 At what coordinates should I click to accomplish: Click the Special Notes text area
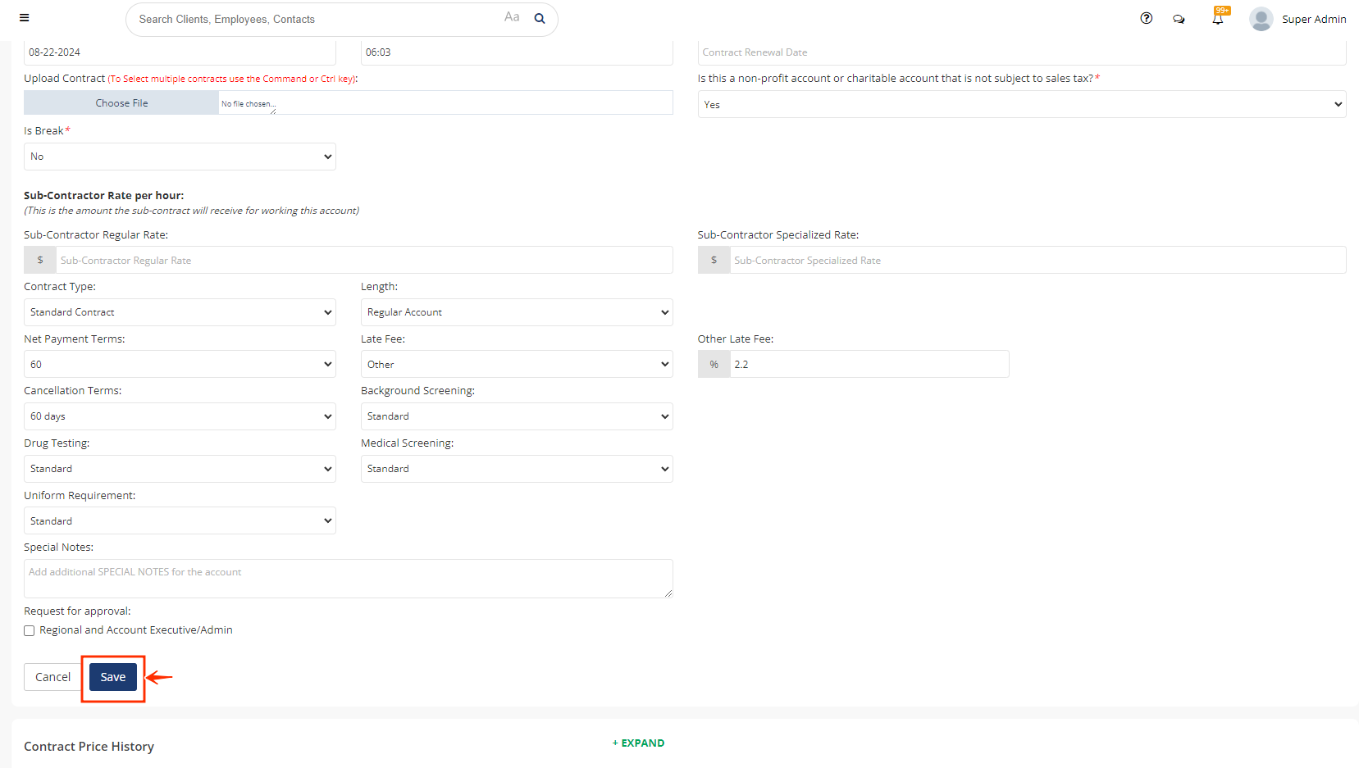point(348,579)
